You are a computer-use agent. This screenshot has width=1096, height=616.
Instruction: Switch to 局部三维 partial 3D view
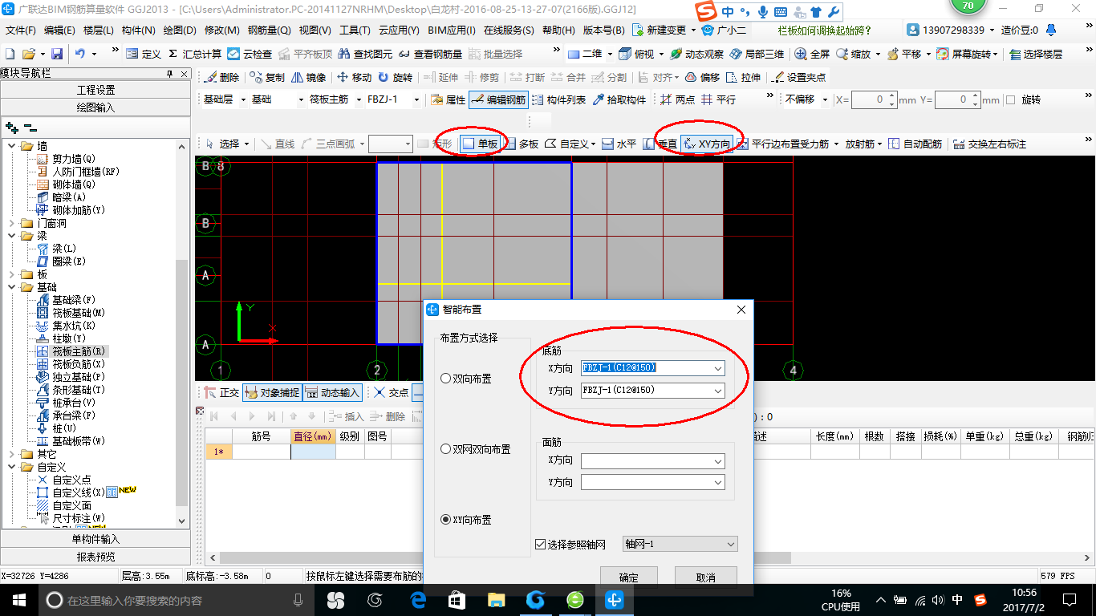click(757, 54)
